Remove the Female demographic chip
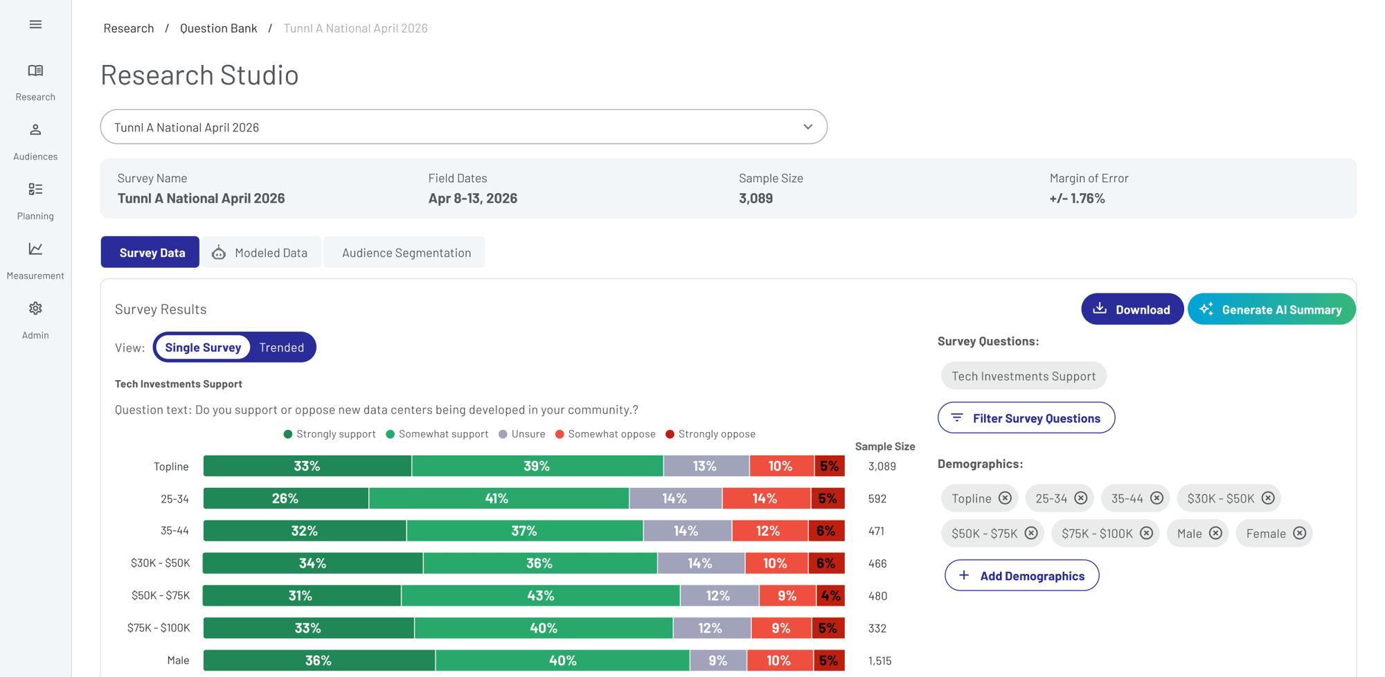This screenshot has width=1385, height=677. tap(1299, 533)
